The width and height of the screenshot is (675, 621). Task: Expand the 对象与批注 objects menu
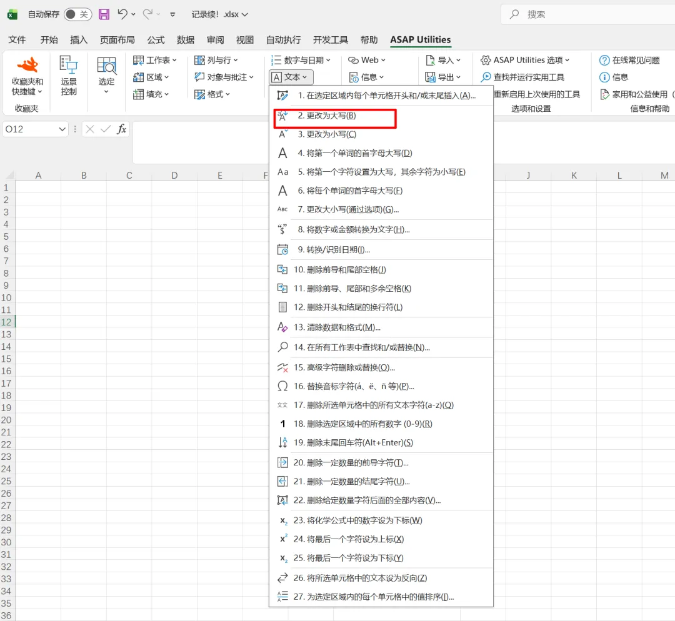coord(224,77)
